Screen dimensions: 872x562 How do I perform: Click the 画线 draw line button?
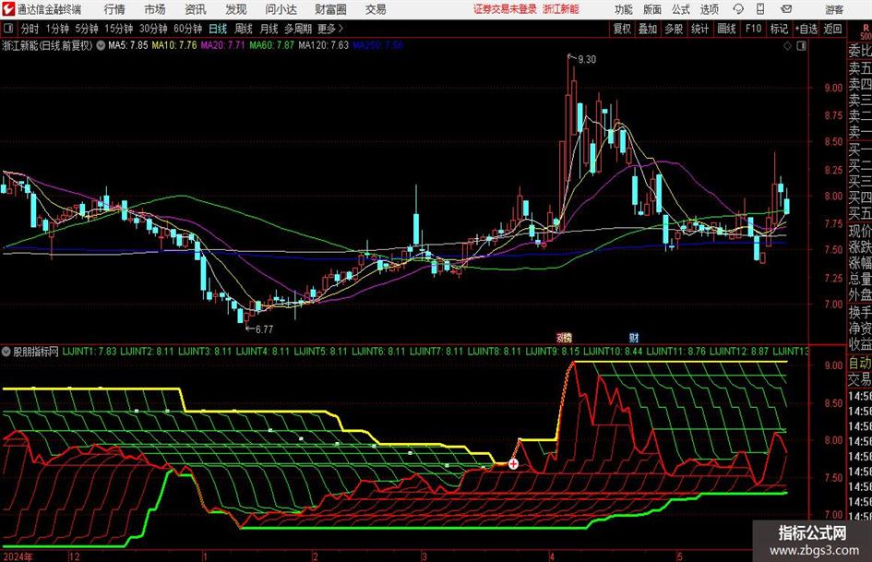(726, 29)
